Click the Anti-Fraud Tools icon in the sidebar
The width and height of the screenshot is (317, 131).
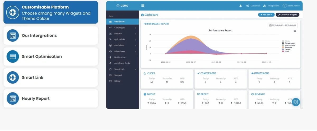110,63
